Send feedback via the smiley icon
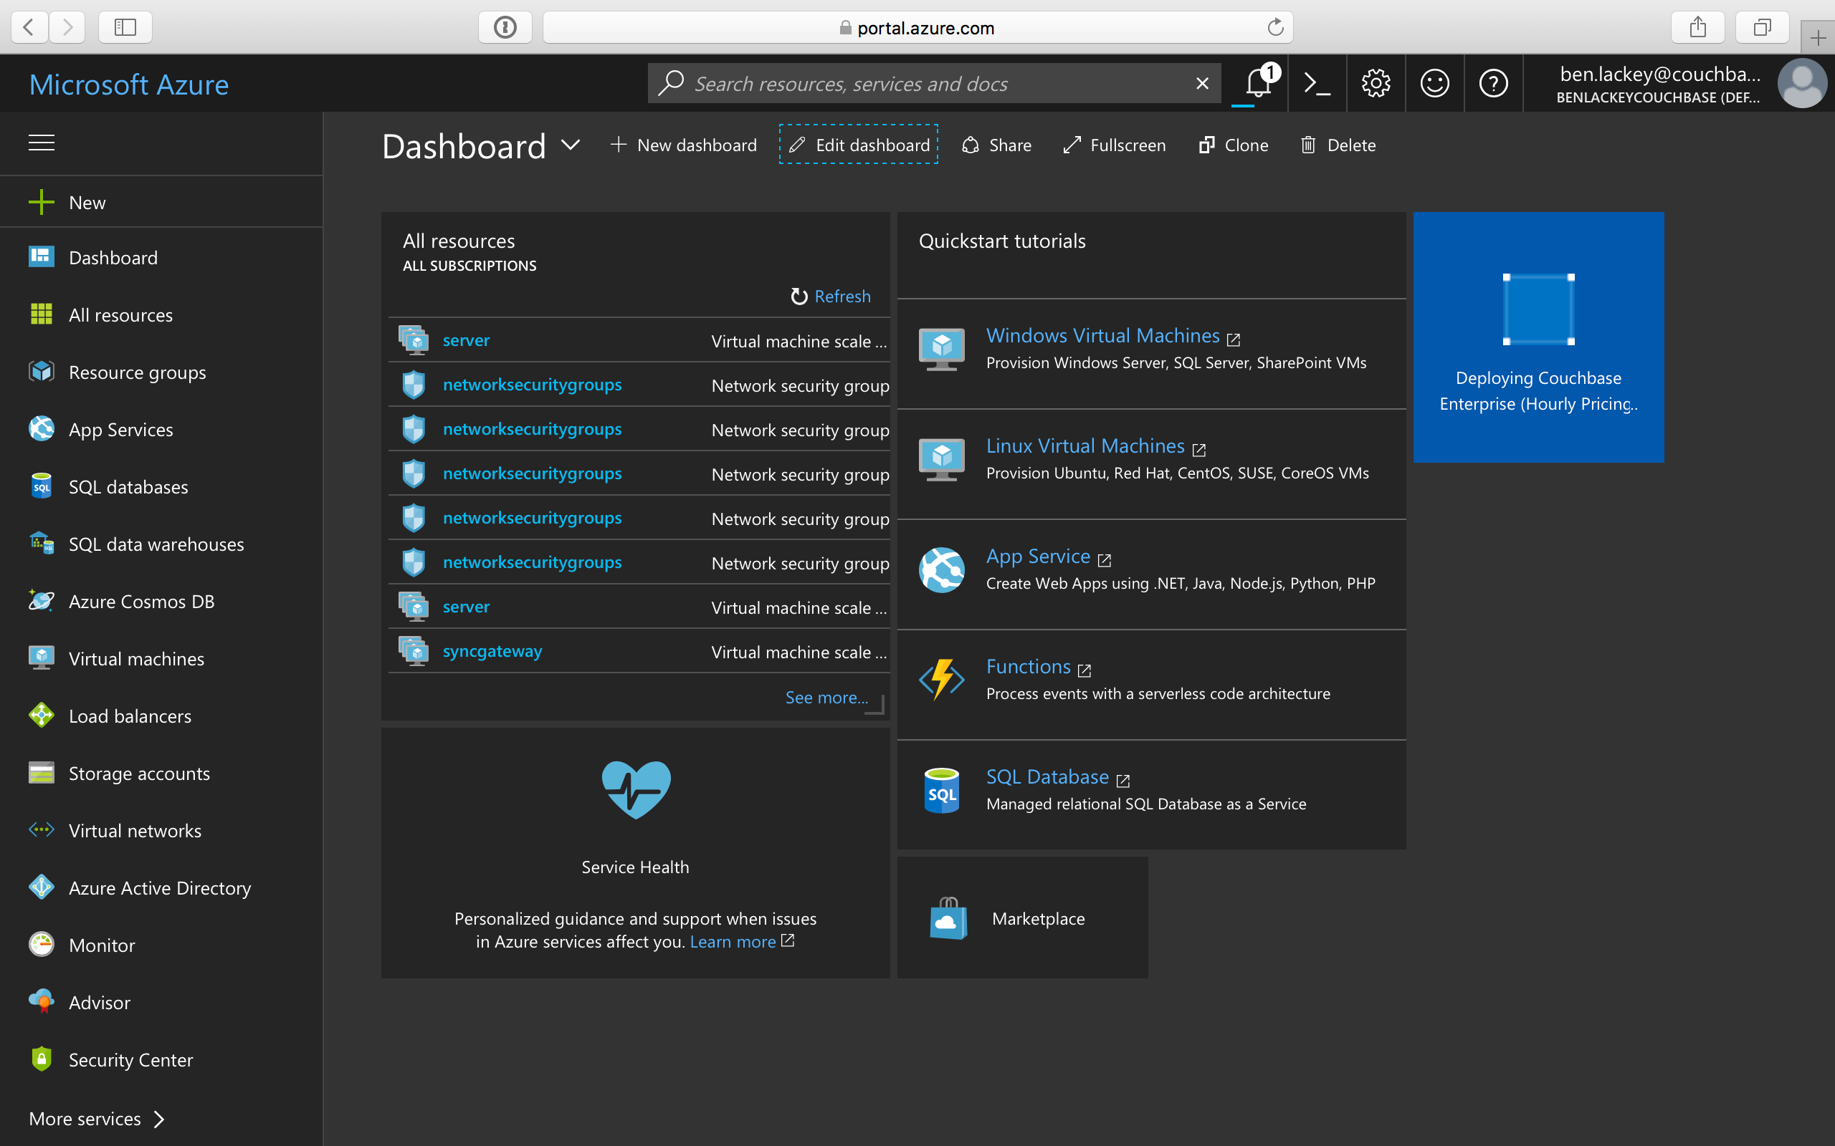 tap(1434, 82)
